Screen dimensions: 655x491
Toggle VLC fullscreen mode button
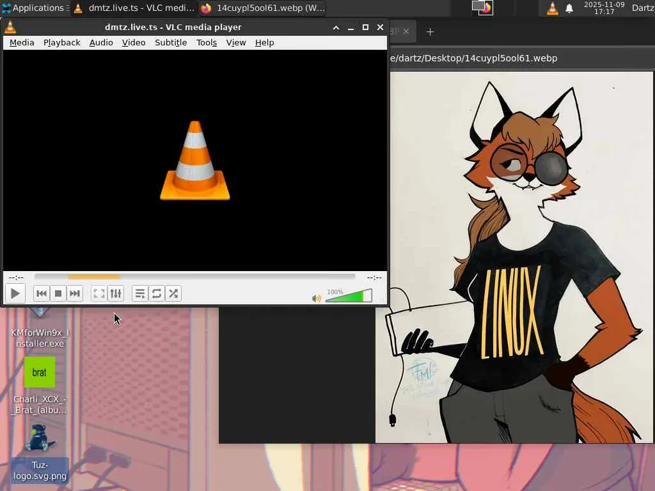99,293
